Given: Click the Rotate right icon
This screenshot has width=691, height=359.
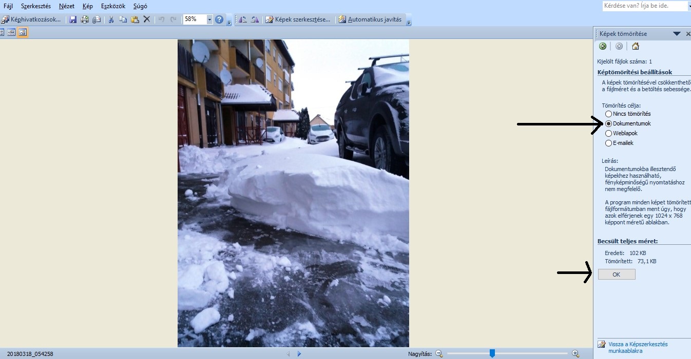Looking at the screenshot, I should coord(255,19).
